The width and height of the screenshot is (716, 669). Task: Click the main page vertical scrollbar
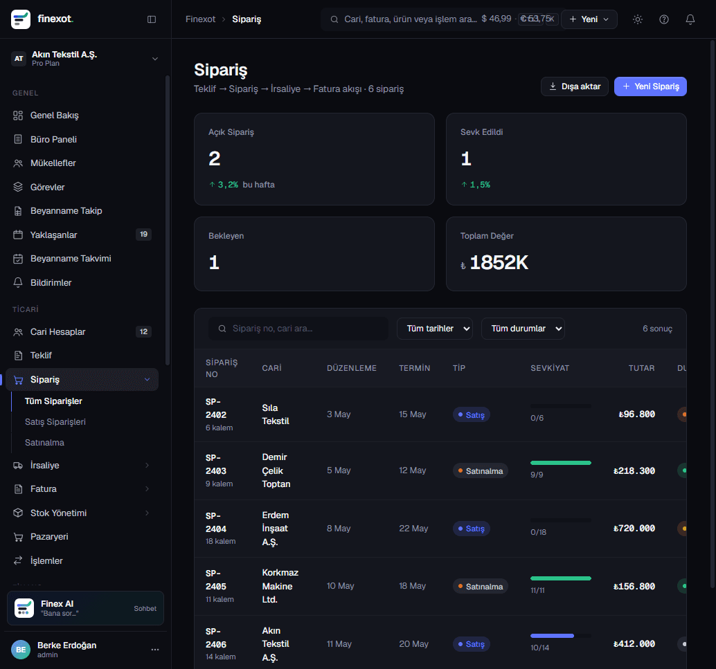click(x=712, y=314)
